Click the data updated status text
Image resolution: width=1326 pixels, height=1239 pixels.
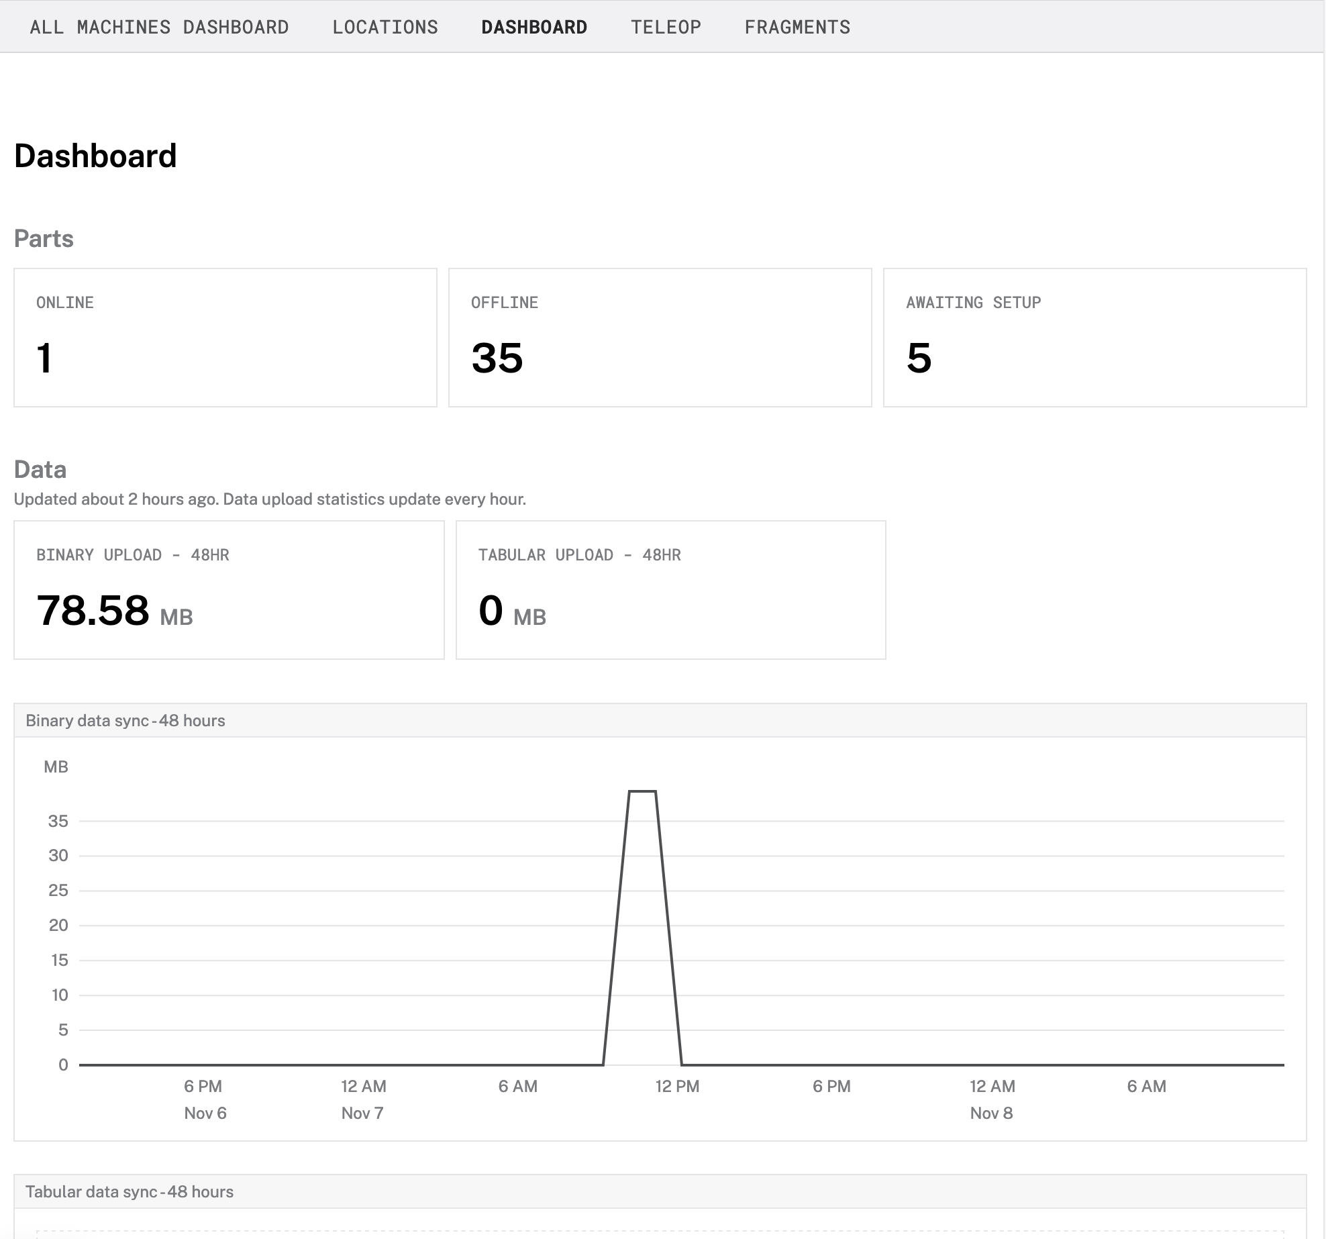pos(270,499)
